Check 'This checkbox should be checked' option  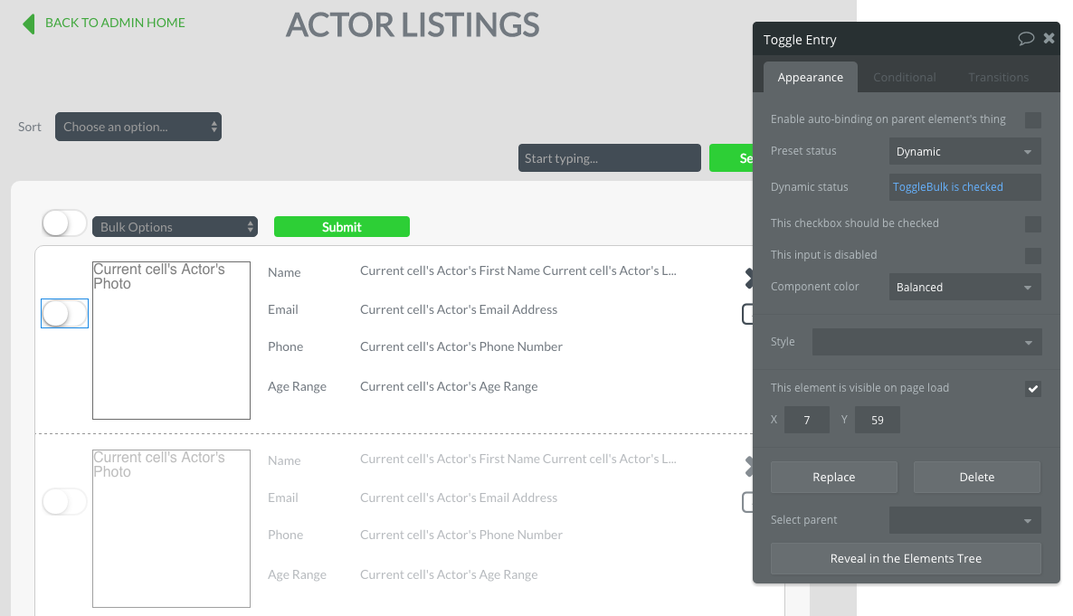click(1032, 223)
